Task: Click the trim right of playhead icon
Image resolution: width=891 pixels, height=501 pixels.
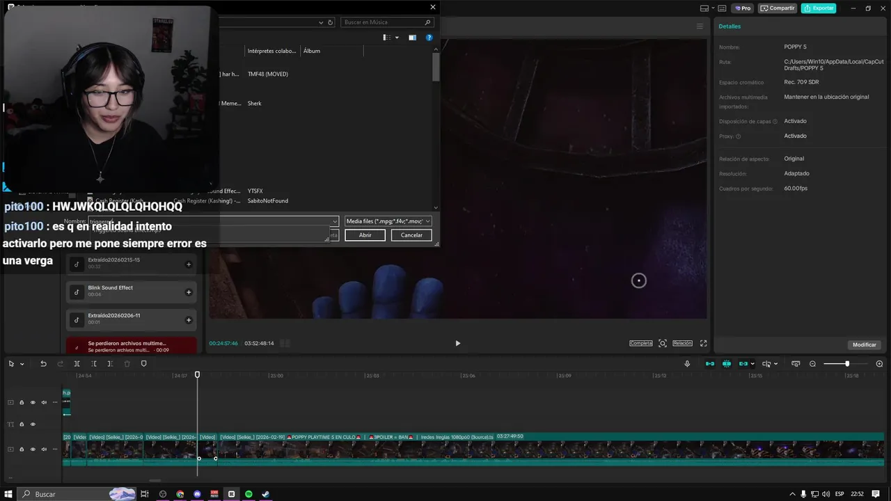Action: (x=110, y=364)
